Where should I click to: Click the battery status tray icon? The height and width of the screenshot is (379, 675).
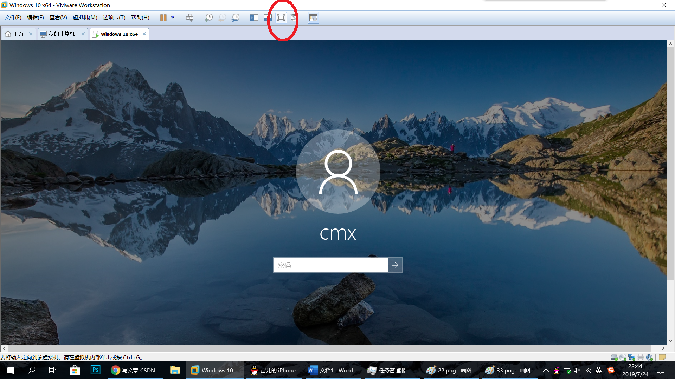pyautogui.click(x=567, y=370)
